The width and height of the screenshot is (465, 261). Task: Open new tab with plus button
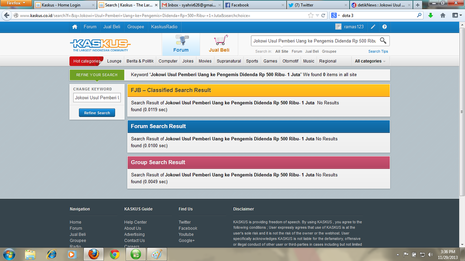pos(417,5)
